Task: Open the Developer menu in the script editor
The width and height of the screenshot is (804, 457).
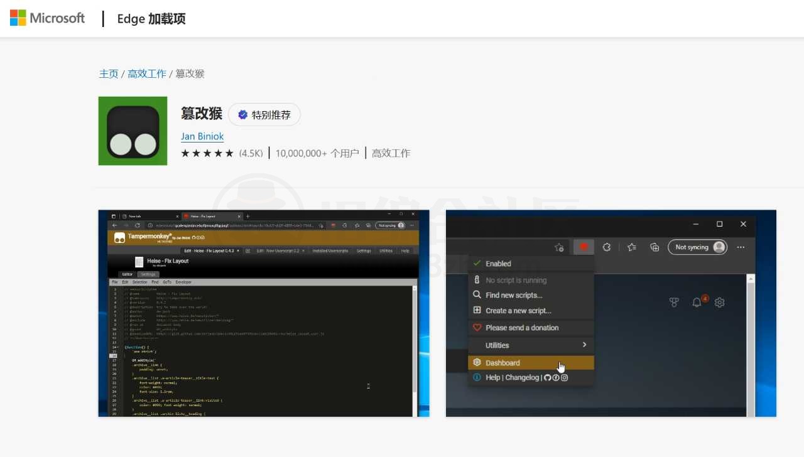Action: [183, 282]
